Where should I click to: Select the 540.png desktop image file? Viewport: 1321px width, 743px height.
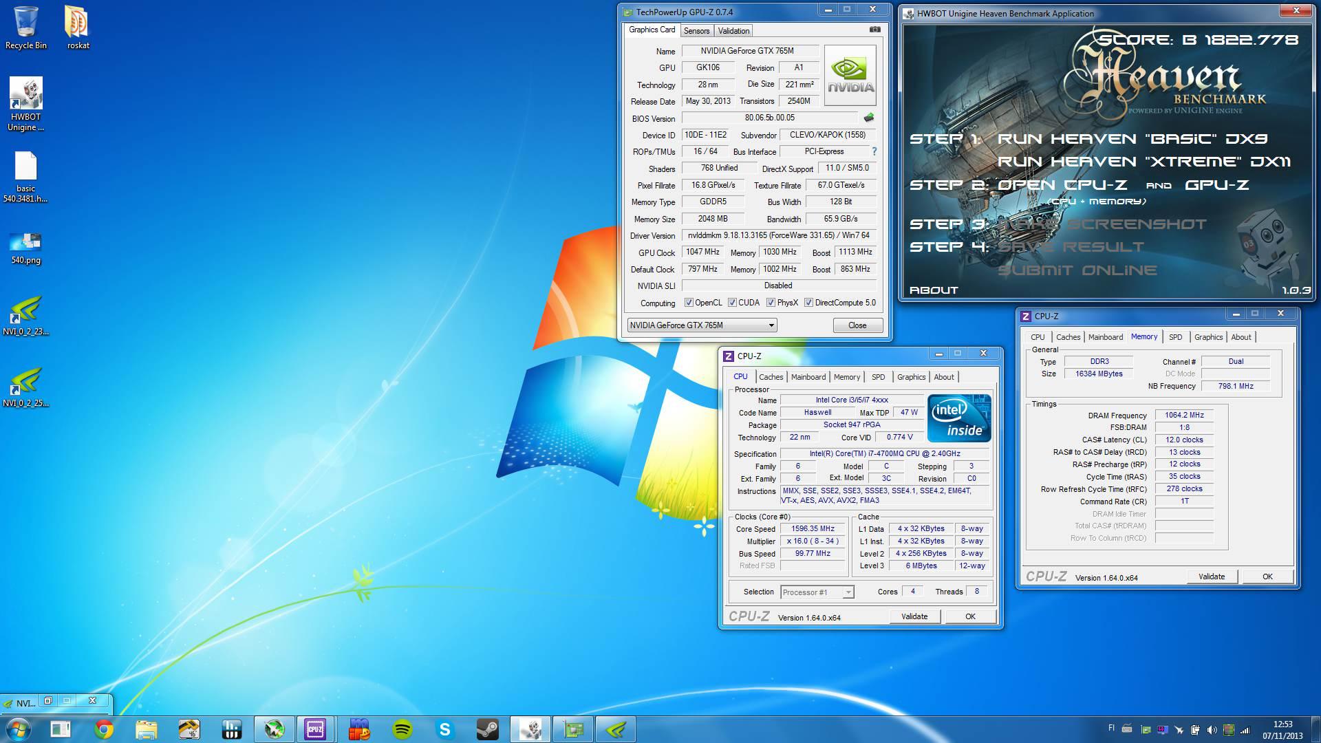pos(26,249)
